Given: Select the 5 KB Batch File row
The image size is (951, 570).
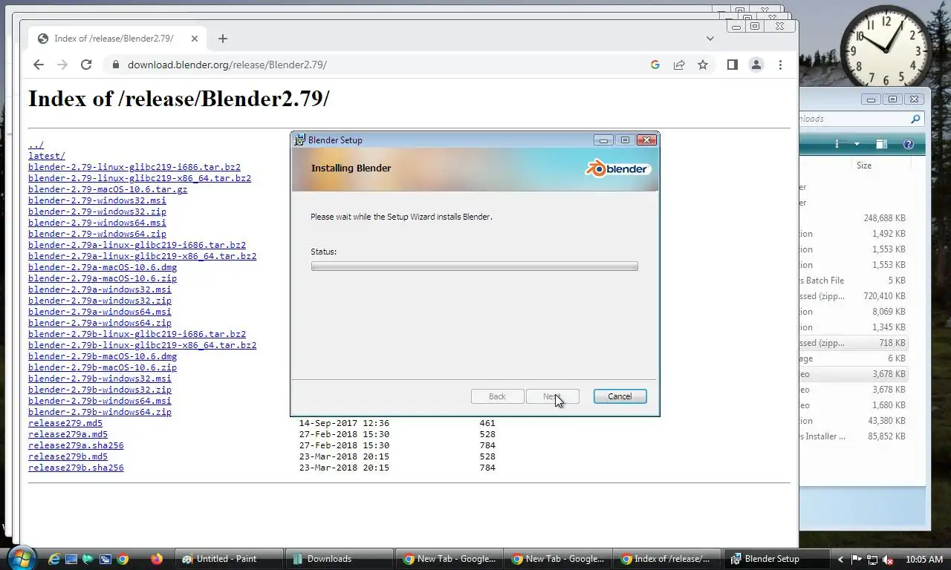Looking at the screenshot, I should (854, 281).
